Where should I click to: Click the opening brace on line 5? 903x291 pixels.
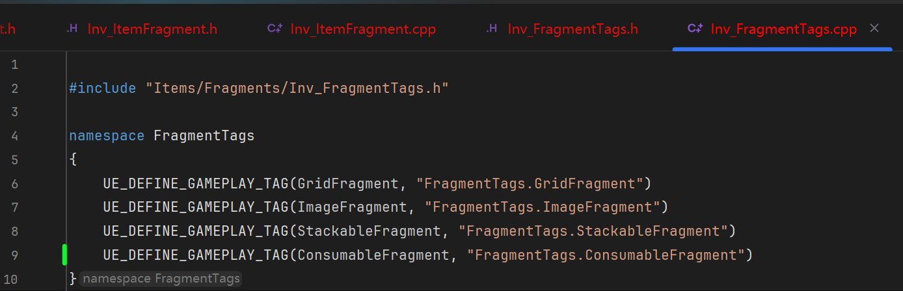point(72,160)
